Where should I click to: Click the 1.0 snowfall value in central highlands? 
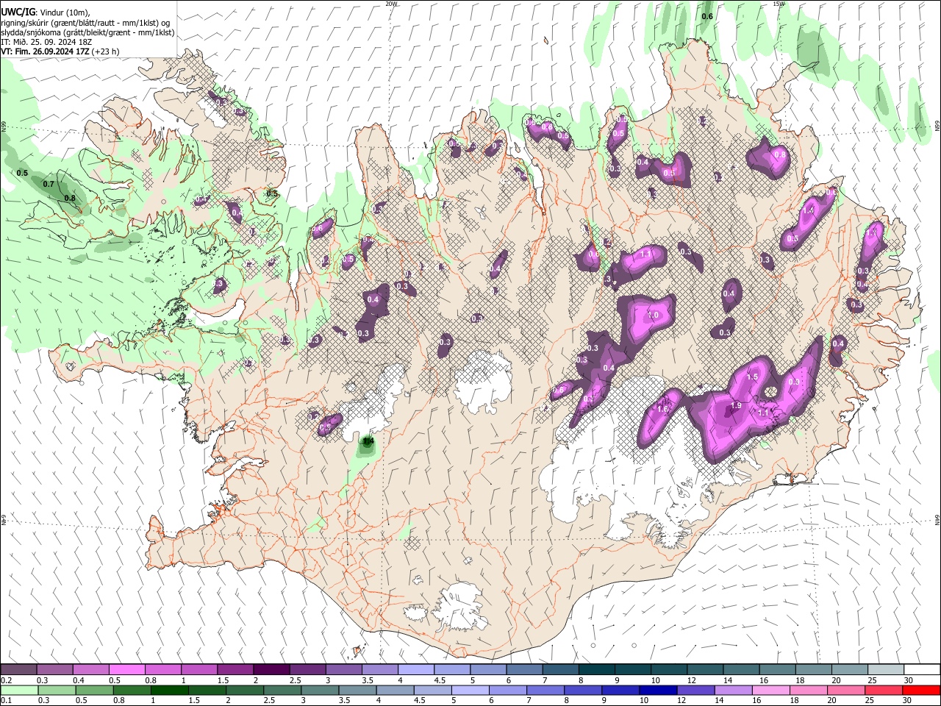coord(652,315)
